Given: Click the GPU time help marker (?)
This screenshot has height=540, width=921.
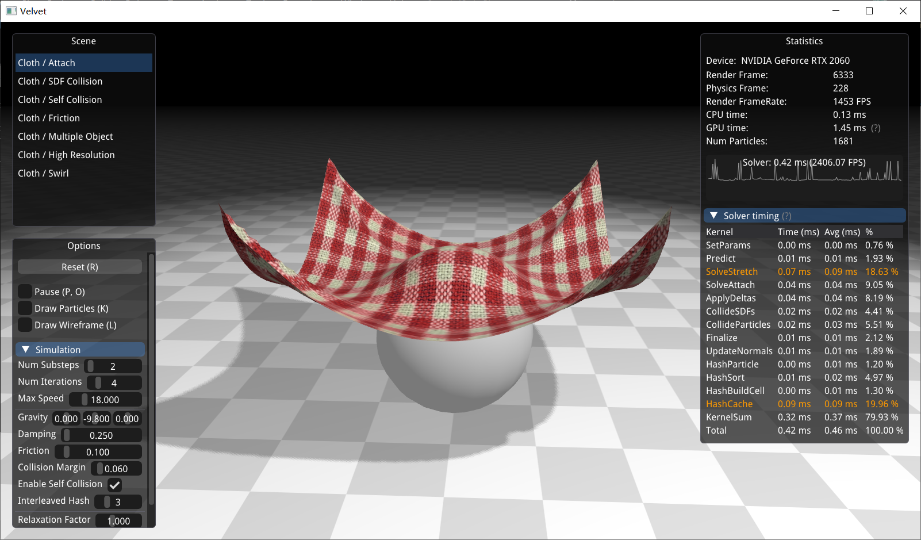Looking at the screenshot, I should (x=876, y=128).
